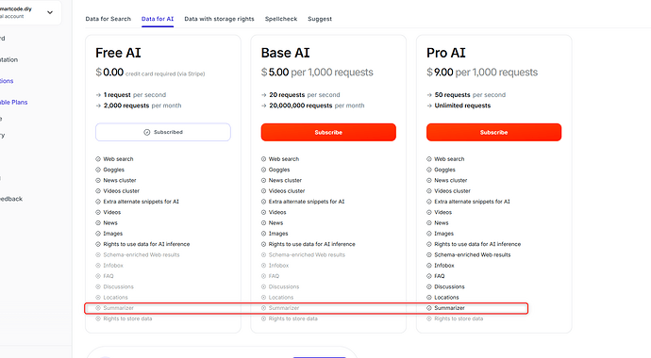Open the Feedback link in the sidebar
This screenshot has height=358, width=651.
pos(11,199)
